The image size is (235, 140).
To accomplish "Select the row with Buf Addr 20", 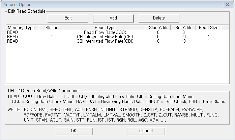I will 117,37.
